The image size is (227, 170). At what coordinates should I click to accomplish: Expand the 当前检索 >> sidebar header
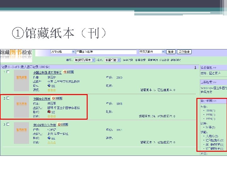pos(208,82)
